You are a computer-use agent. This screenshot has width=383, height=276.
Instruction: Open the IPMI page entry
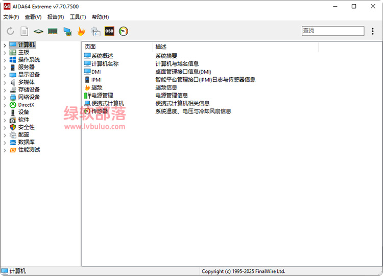tap(96, 80)
